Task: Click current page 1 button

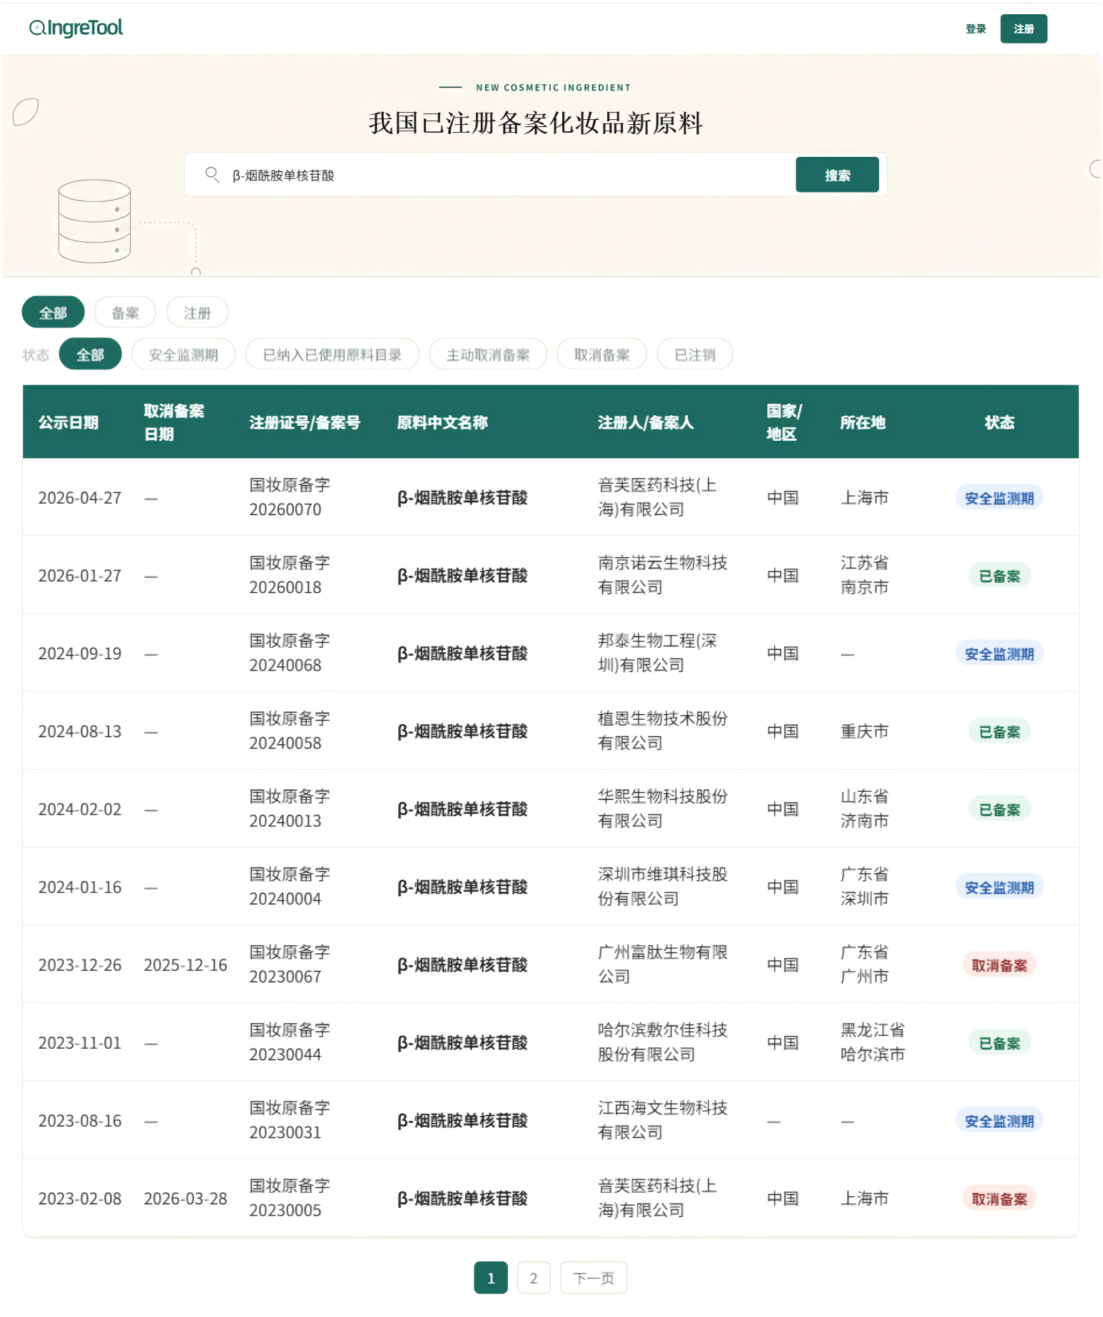Action: (x=491, y=1278)
